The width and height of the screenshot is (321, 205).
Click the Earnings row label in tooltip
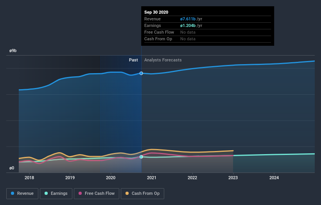click(x=153, y=25)
